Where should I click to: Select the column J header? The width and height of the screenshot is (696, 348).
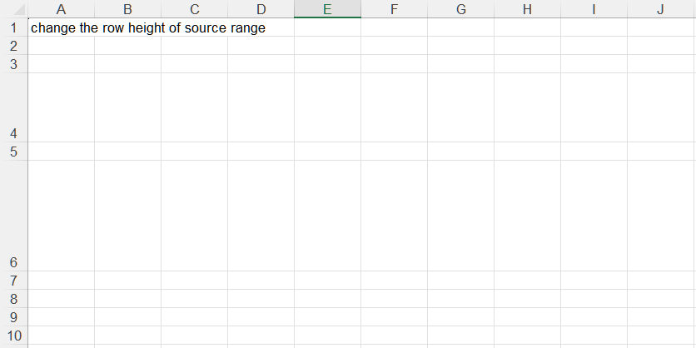pyautogui.click(x=660, y=9)
